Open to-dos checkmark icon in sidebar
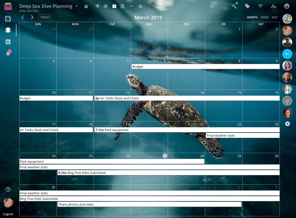 [8, 19]
